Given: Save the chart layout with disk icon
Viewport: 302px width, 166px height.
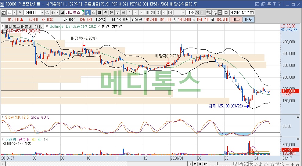Looking at the screenshot, I should click(220, 13).
